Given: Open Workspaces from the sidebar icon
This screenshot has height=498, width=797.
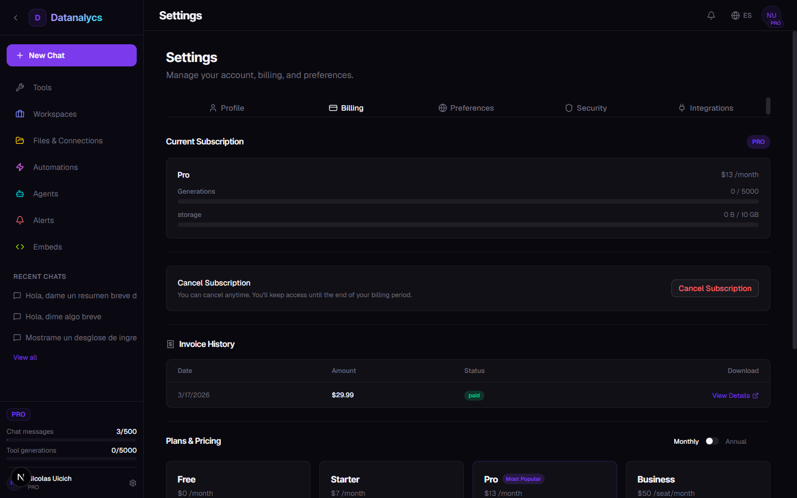Looking at the screenshot, I should [x=20, y=114].
